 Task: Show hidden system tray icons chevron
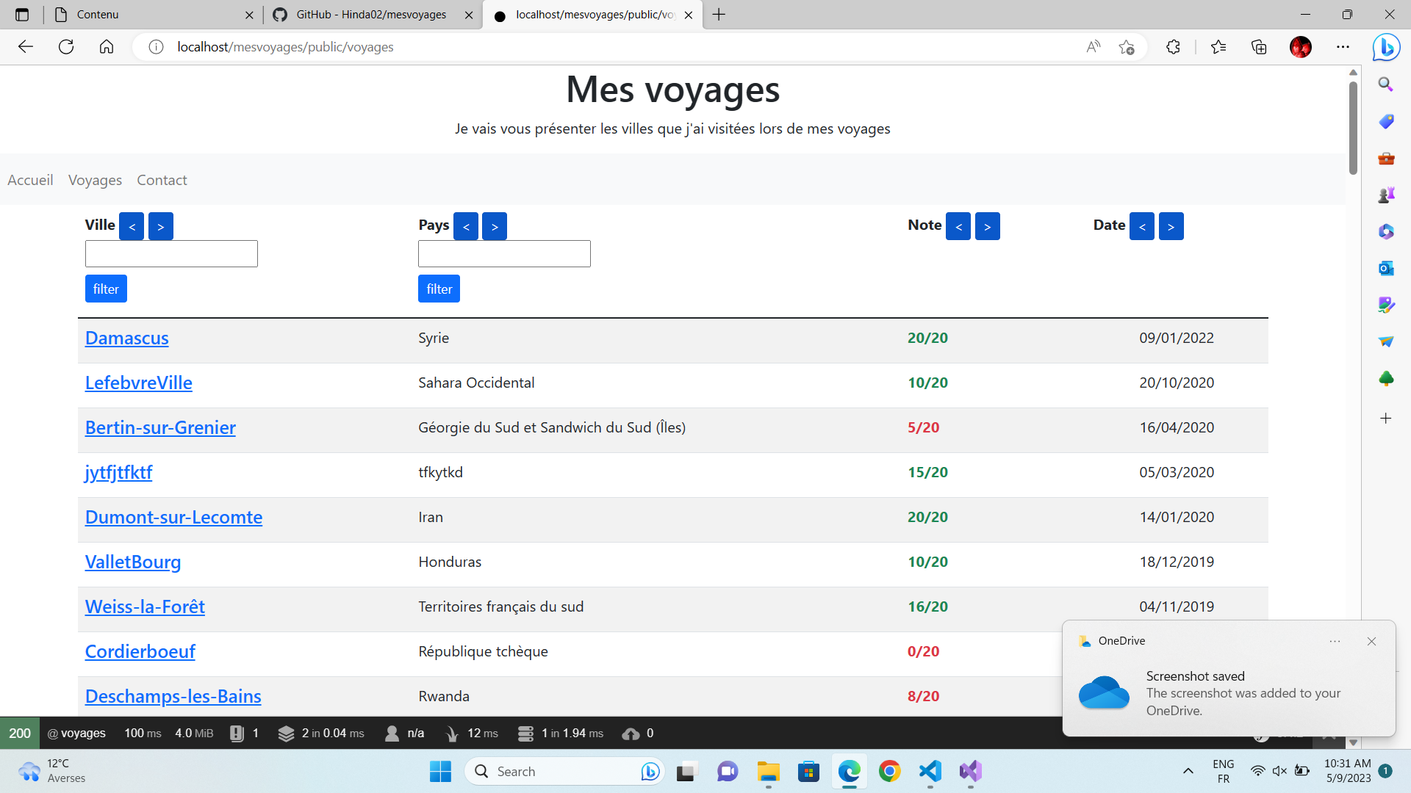pyautogui.click(x=1188, y=771)
